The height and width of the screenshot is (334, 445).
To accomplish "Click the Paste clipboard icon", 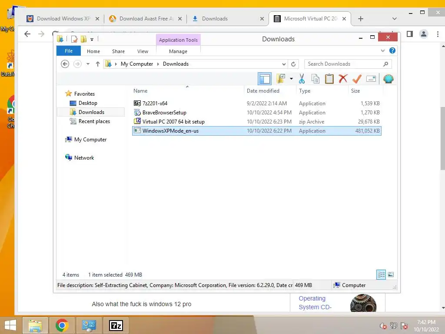I will [x=329, y=79].
